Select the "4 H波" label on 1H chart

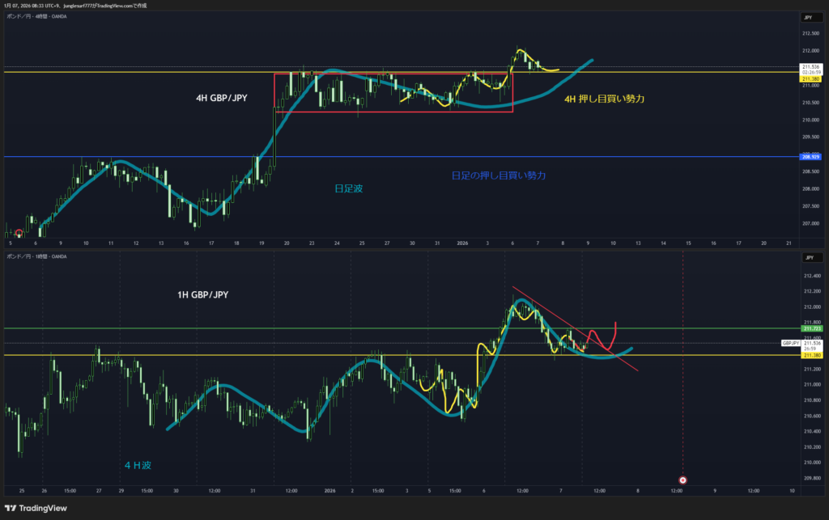coord(139,465)
